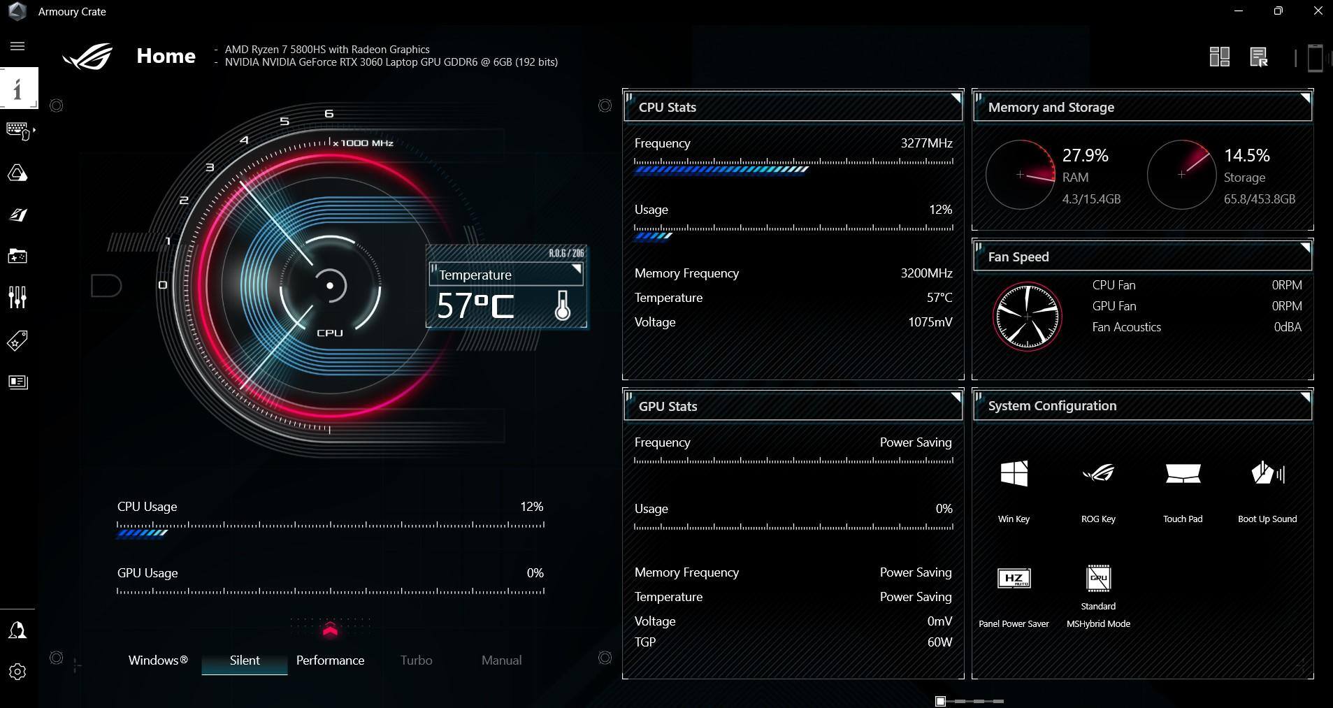Click the fan speed spinner graphic
Screen dimensions: 1333x708
pos(1027,317)
